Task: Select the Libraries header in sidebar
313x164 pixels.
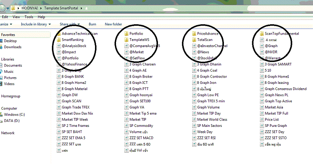Action: point(8,59)
